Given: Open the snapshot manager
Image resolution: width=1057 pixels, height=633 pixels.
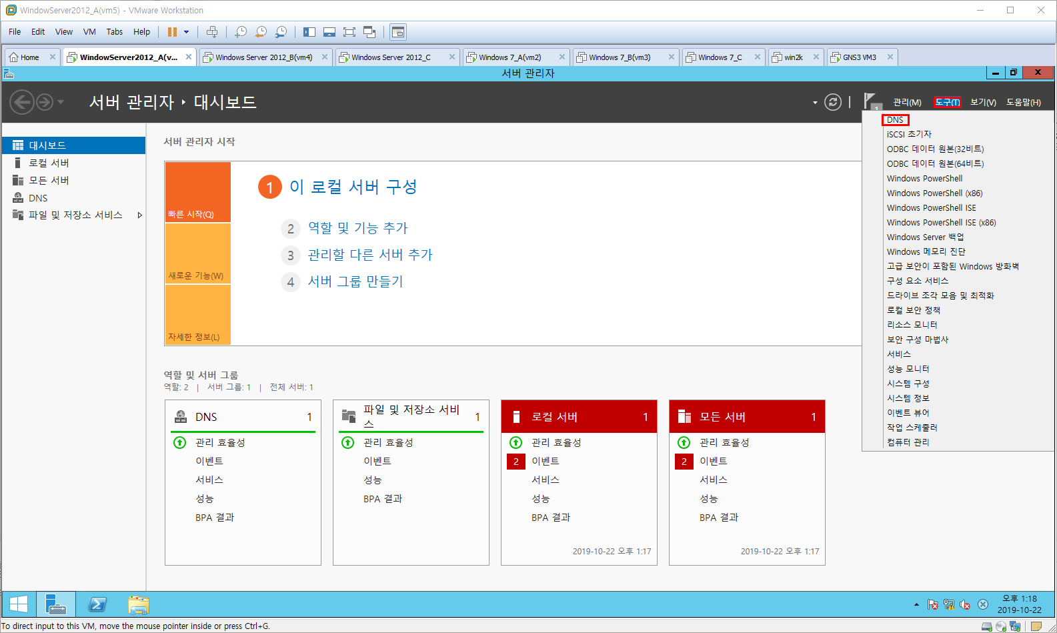Looking at the screenshot, I should (281, 32).
